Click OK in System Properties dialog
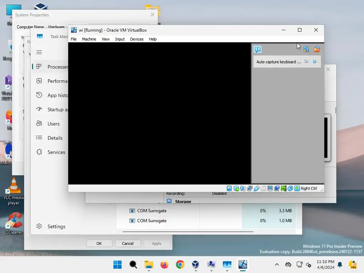The height and width of the screenshot is (273, 364). pos(99,243)
